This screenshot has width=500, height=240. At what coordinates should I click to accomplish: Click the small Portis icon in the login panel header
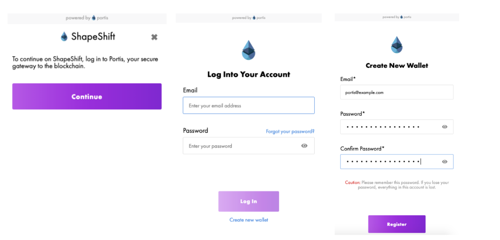pyautogui.click(x=254, y=17)
